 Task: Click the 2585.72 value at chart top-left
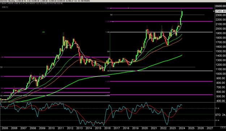[x=5, y=7]
